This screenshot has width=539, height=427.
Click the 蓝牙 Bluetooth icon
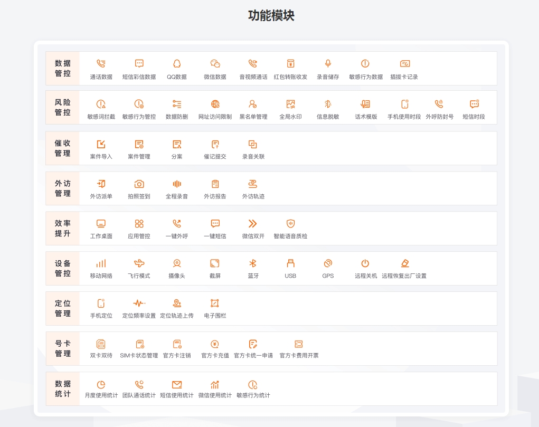tap(253, 263)
